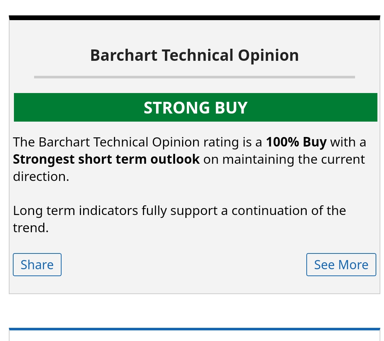Screen dimensions: 384x341
Task: Click the phrase 'maintaining the current'
Action: [x=293, y=159]
